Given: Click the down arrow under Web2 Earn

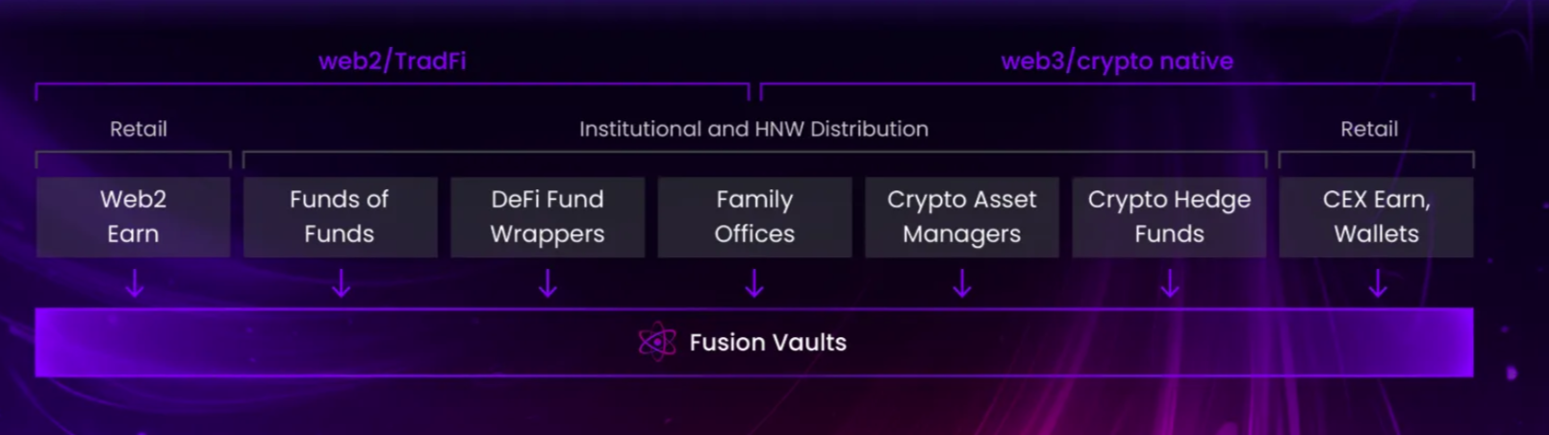Looking at the screenshot, I should point(135,283).
